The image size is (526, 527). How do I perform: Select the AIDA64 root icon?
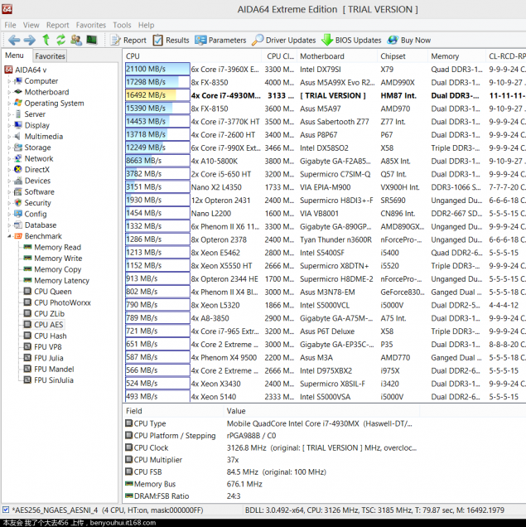click(8, 70)
